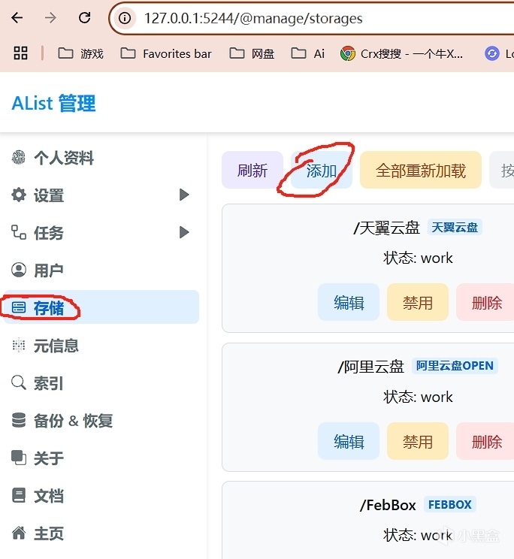Open the 文档 menu item

tap(49, 496)
